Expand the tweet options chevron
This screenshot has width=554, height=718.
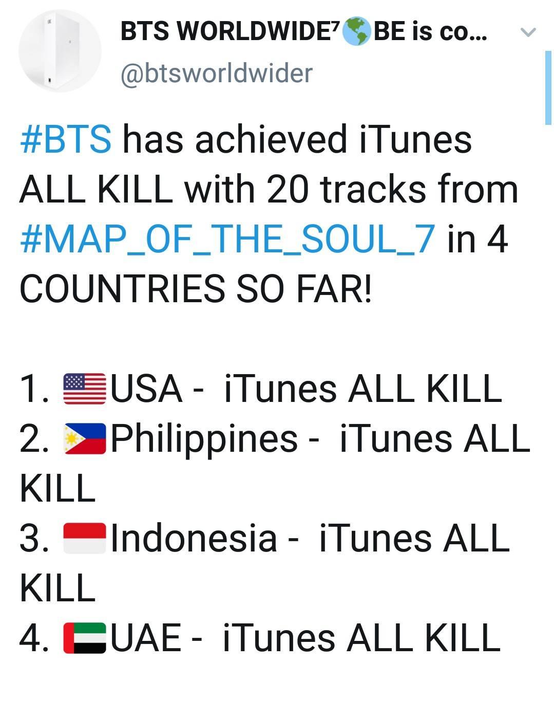tap(528, 32)
